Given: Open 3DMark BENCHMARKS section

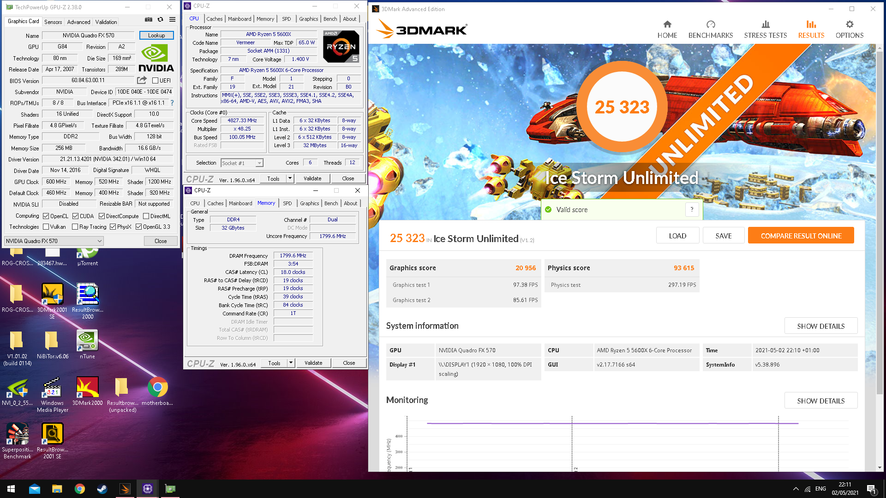Looking at the screenshot, I should pos(711,30).
